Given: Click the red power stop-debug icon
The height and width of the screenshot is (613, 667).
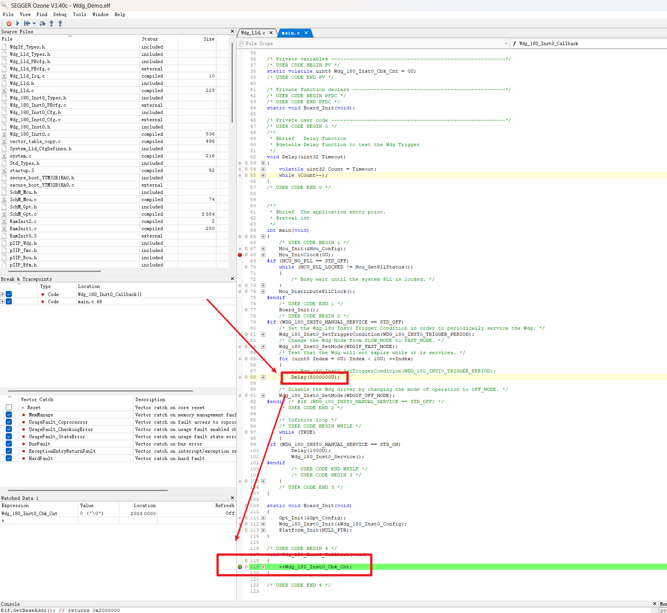Looking at the screenshot, I should tap(9, 23).
